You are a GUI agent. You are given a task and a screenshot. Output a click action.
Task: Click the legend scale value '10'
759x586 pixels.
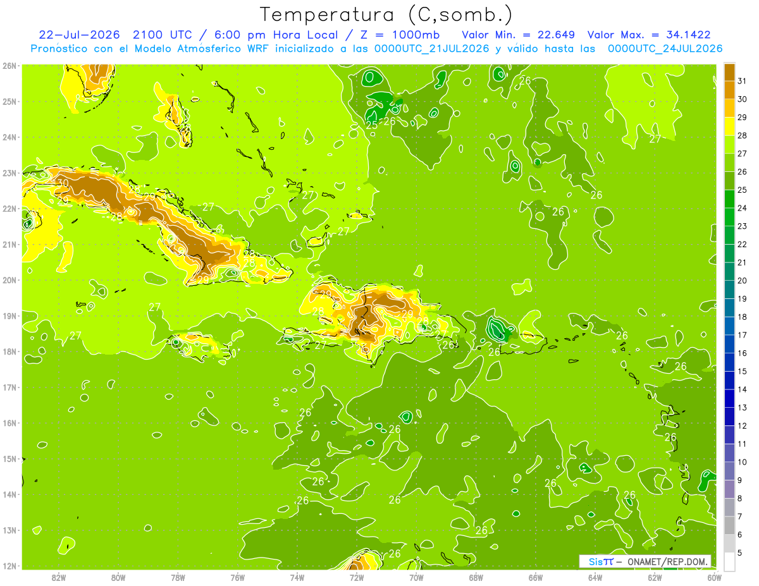[743, 462]
